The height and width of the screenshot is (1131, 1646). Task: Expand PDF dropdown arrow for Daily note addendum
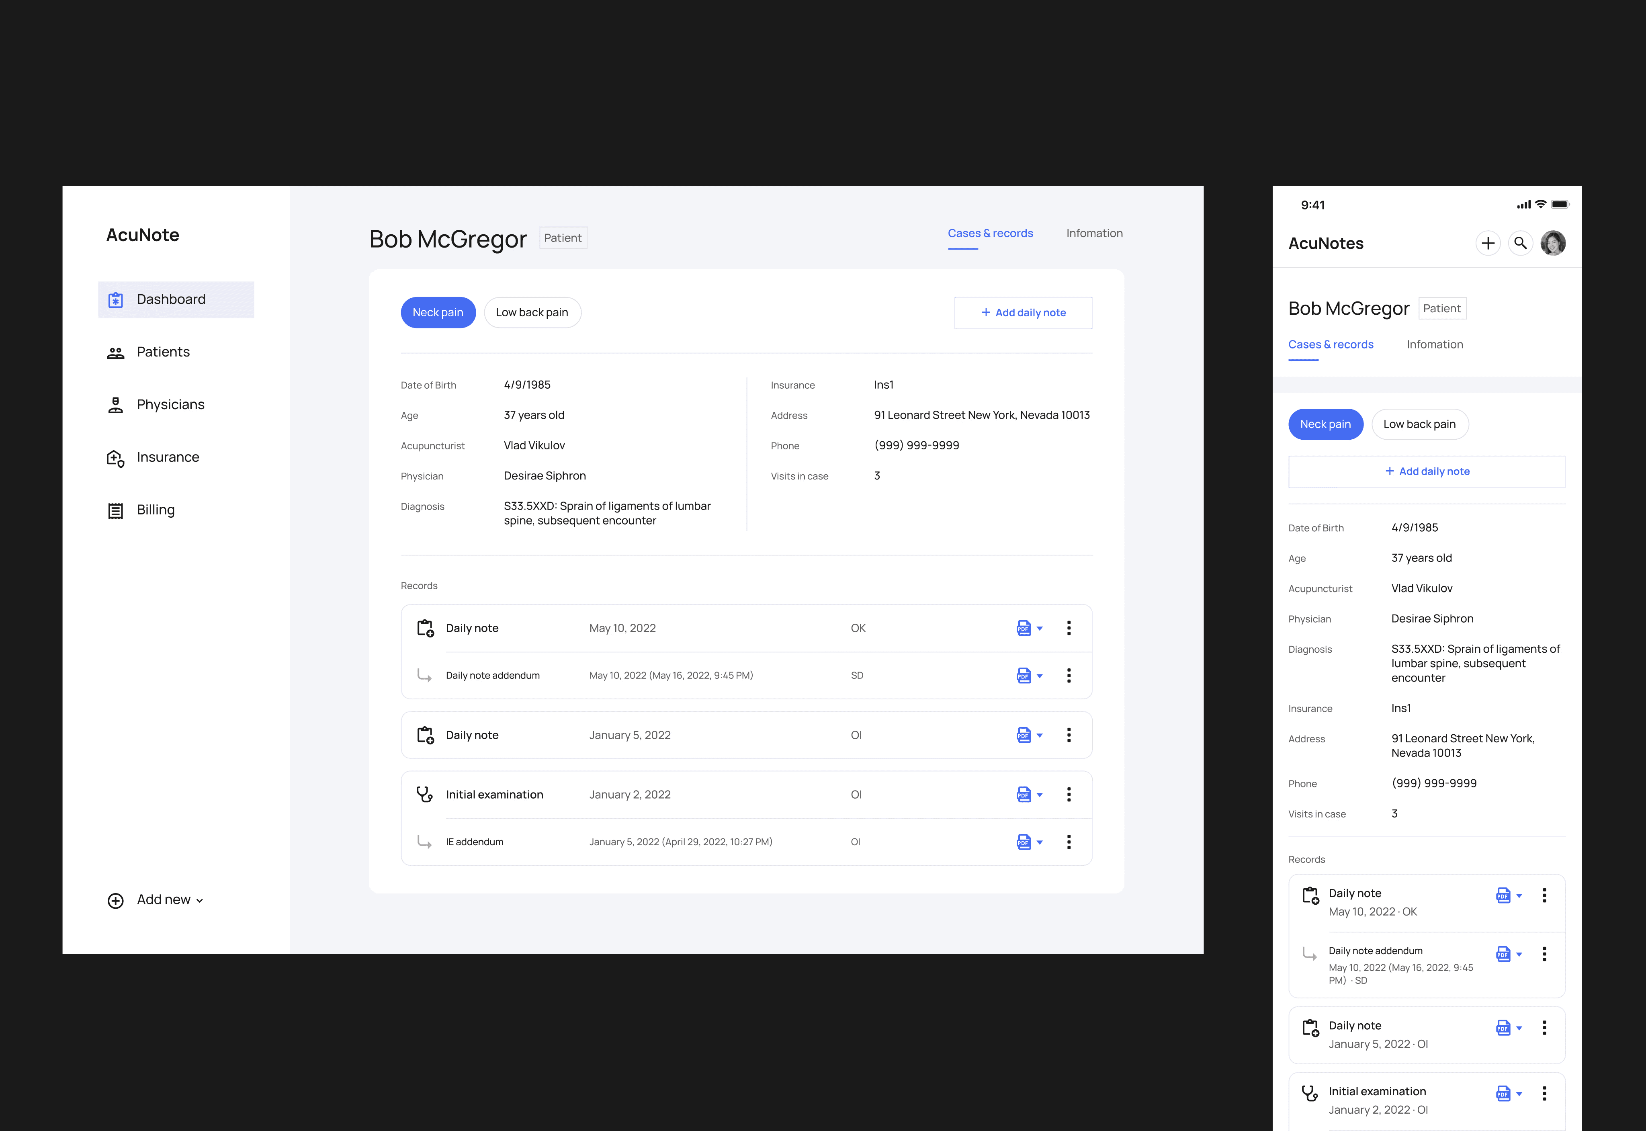[x=1040, y=676]
